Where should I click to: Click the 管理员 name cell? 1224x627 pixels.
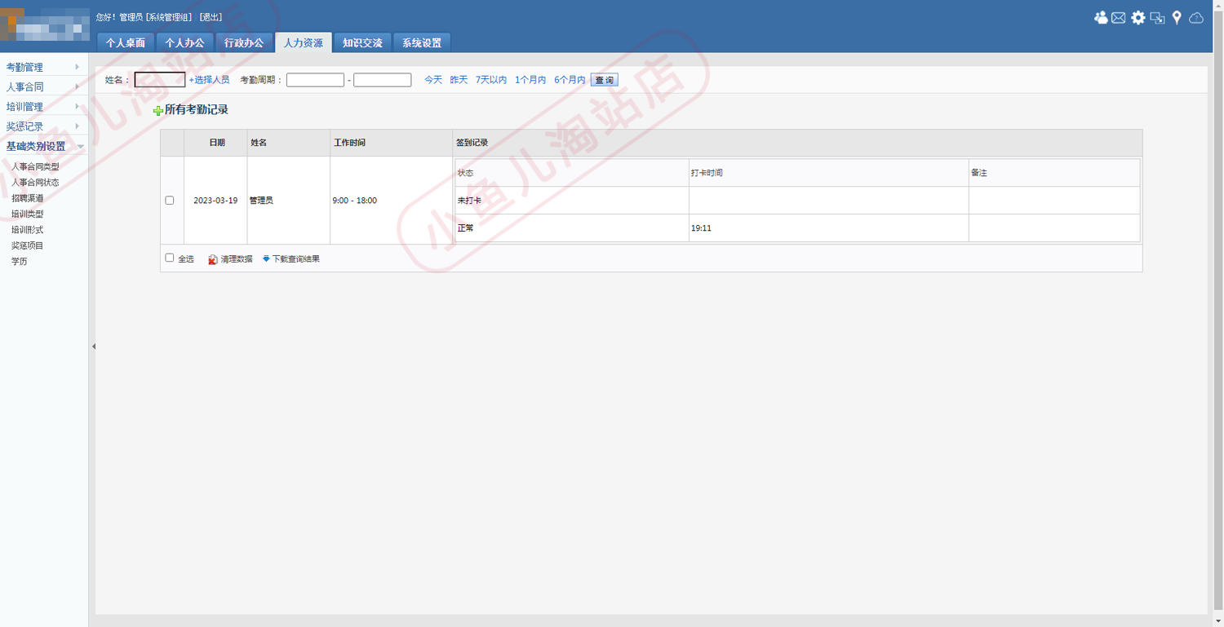[289, 201]
